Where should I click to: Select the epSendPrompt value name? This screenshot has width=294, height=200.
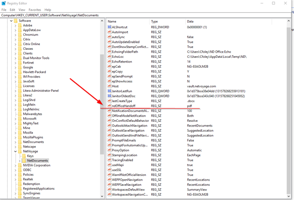pos(122,76)
